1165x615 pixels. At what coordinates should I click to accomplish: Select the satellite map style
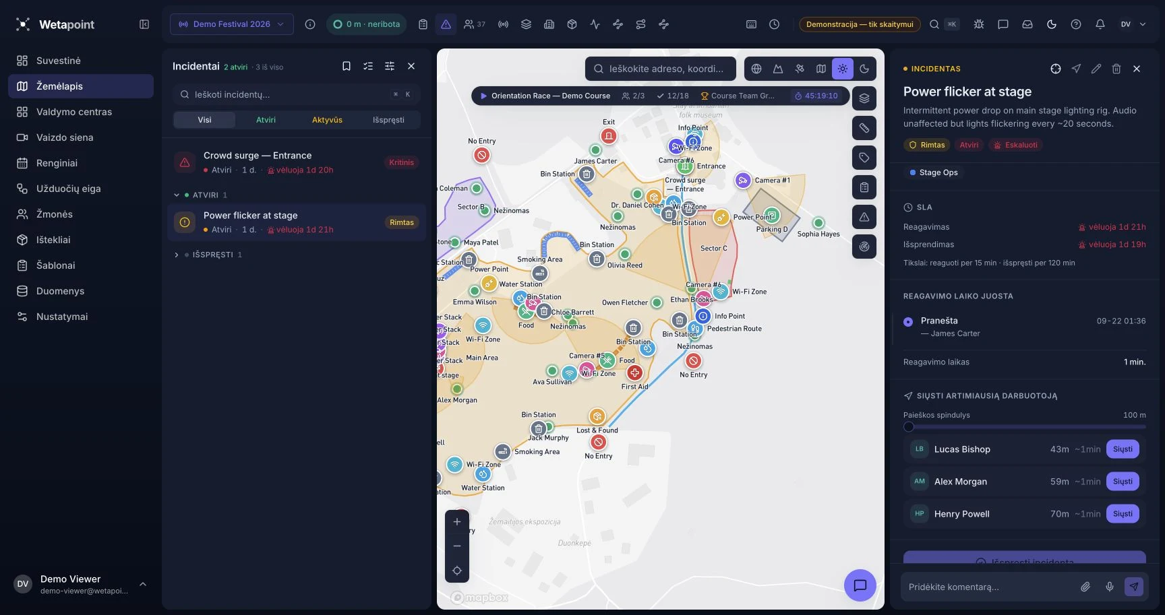pos(800,69)
